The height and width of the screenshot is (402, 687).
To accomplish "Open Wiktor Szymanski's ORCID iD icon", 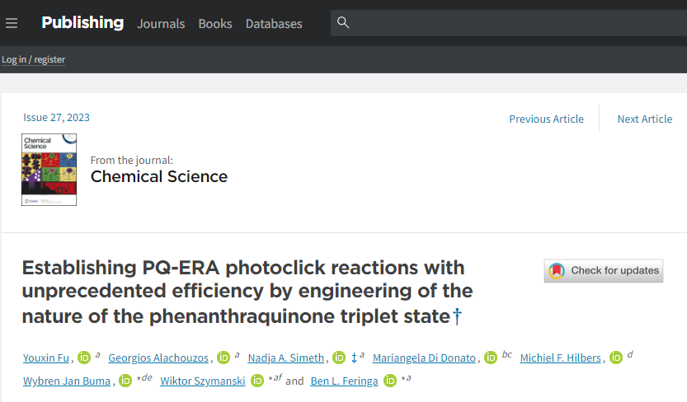I will click(257, 381).
